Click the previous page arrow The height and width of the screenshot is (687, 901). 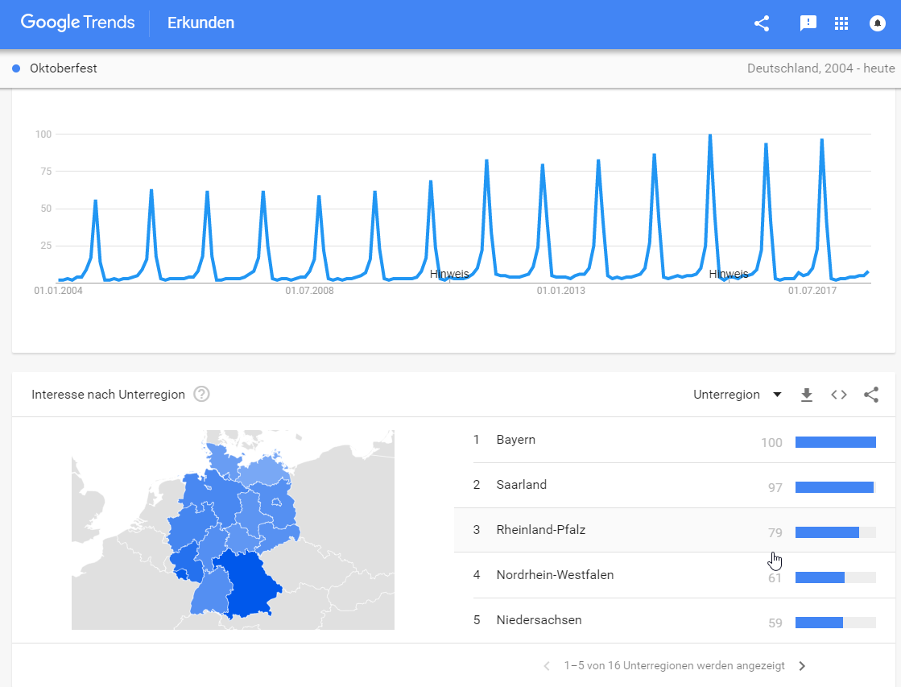click(x=547, y=666)
